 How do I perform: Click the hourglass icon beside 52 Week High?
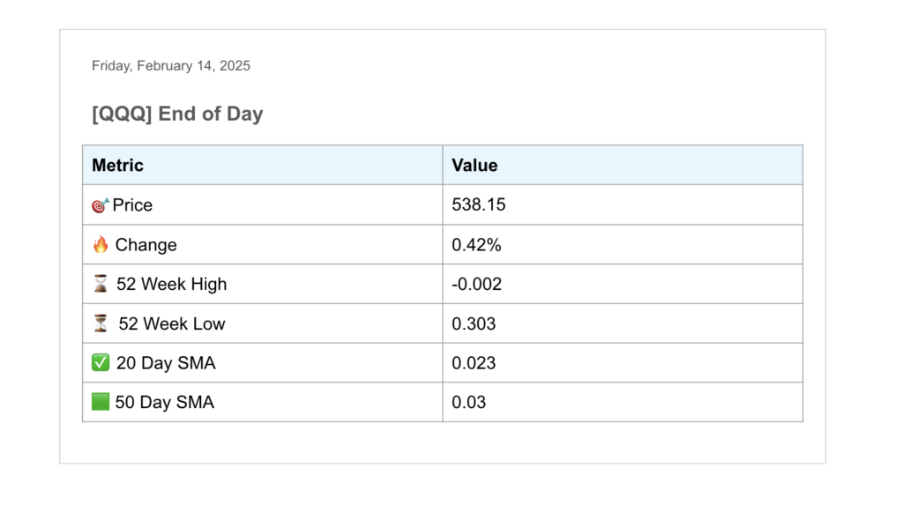pos(101,284)
